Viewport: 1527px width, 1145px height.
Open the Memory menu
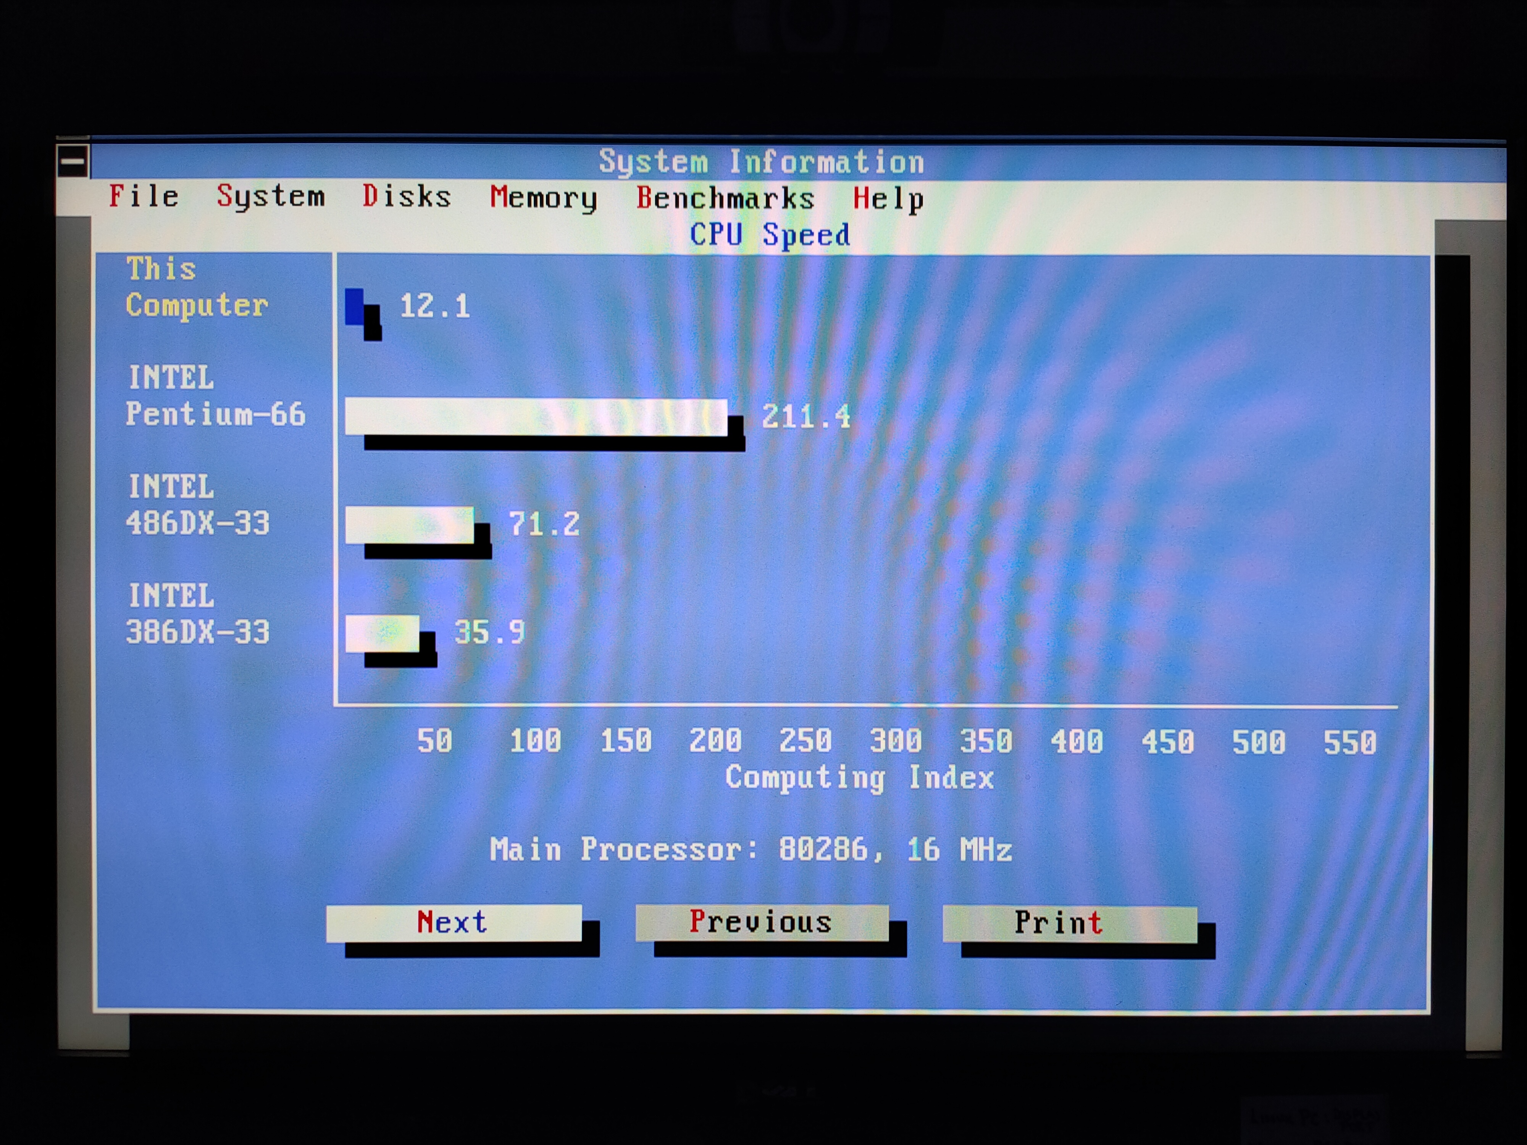[543, 198]
